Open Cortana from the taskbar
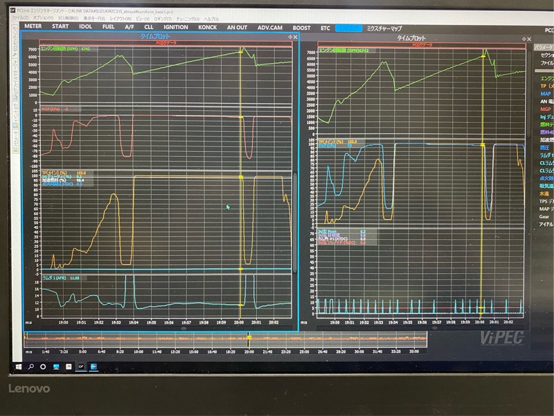Viewport: 554px width, 416px height. point(43,367)
